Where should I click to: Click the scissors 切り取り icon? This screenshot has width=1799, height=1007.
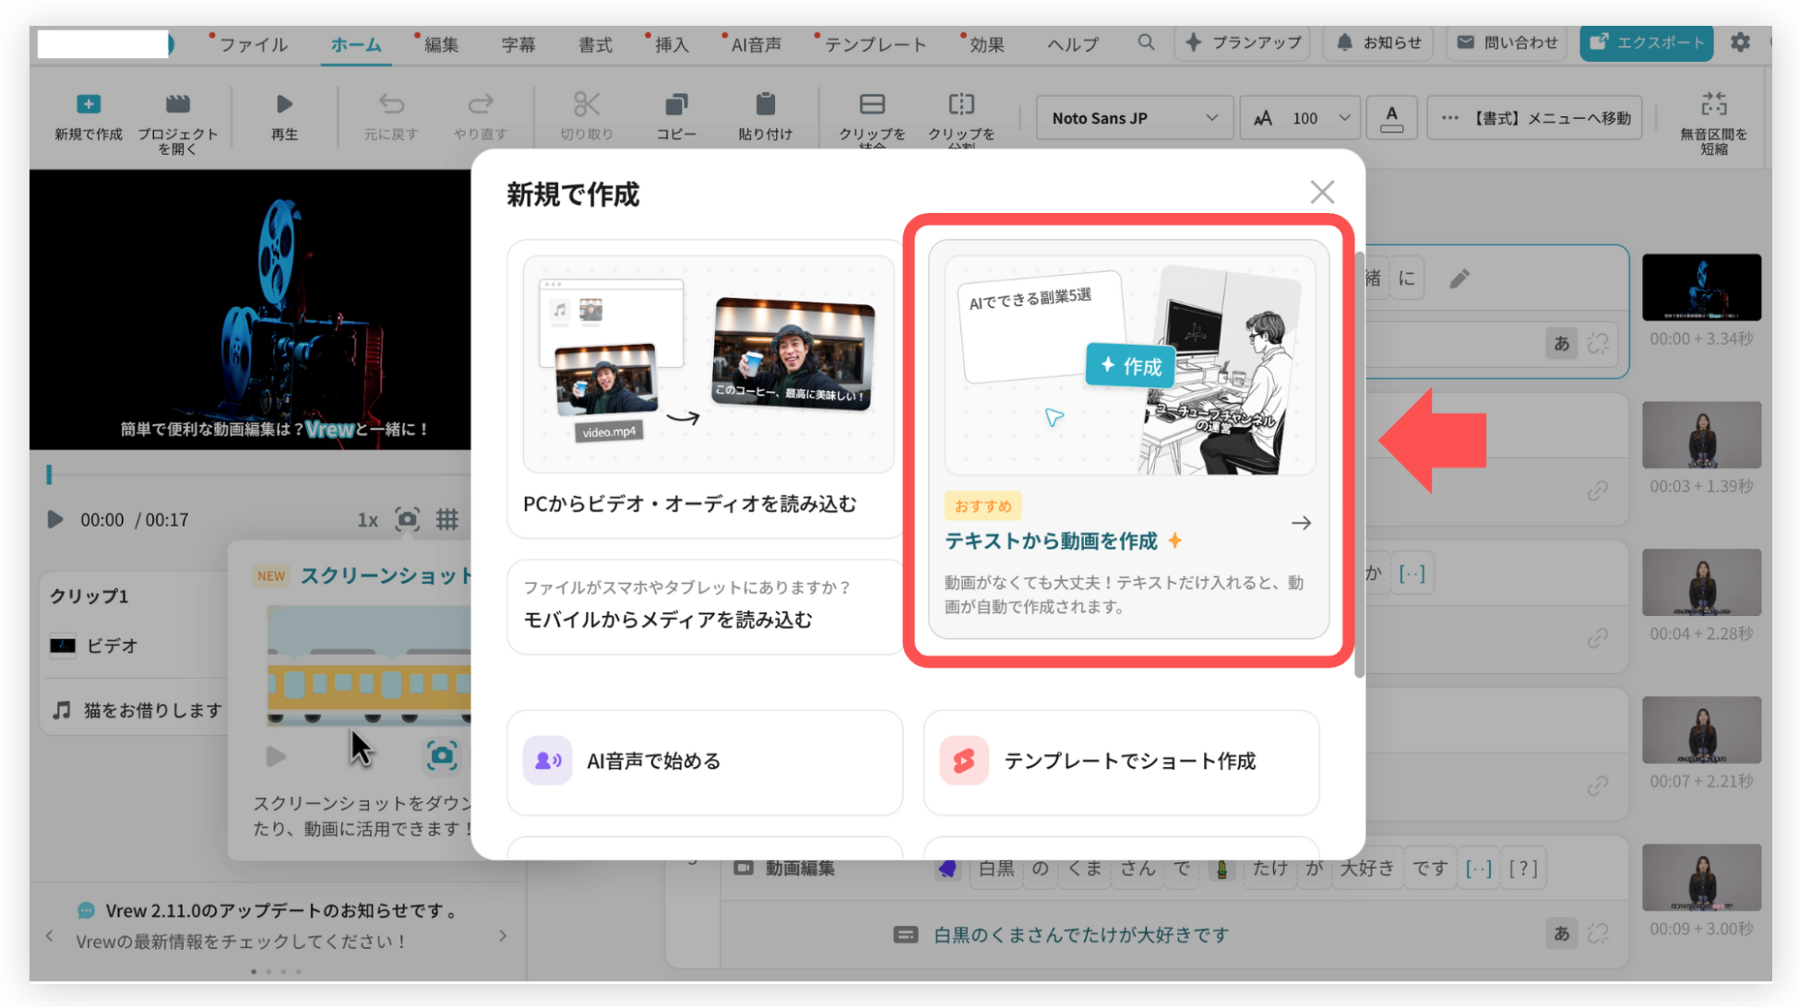click(x=586, y=104)
